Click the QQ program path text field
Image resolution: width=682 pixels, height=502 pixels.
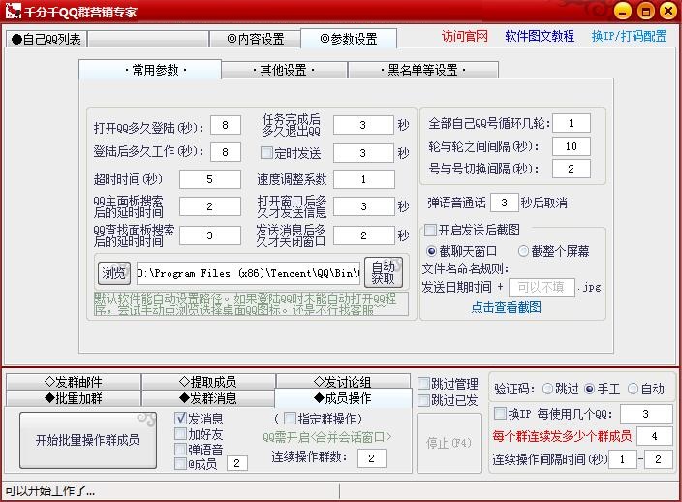tap(248, 273)
